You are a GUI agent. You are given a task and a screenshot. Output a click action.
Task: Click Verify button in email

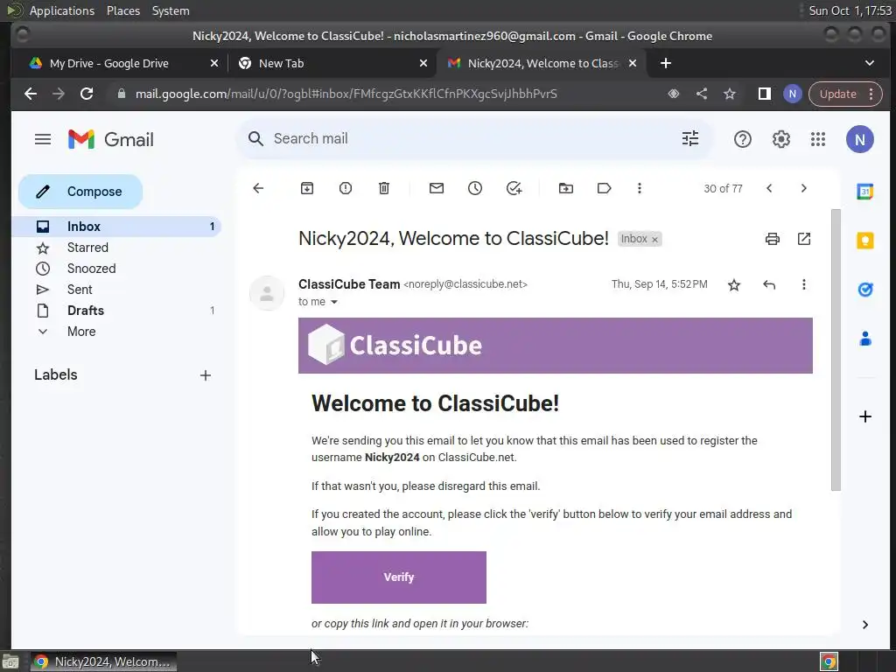tap(399, 577)
